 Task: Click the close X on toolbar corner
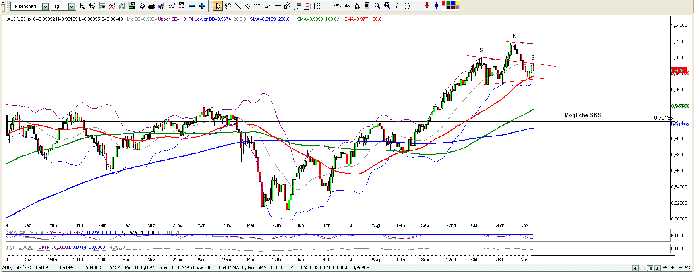click(3, 2)
